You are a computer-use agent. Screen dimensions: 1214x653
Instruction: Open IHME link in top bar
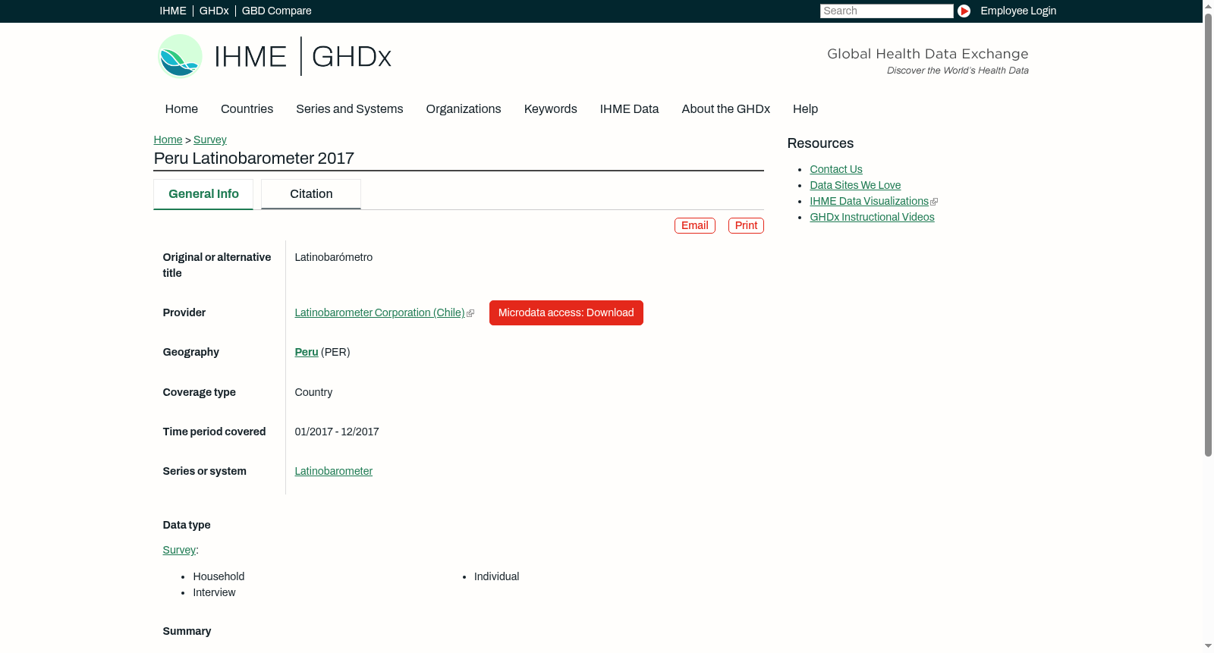(x=173, y=11)
